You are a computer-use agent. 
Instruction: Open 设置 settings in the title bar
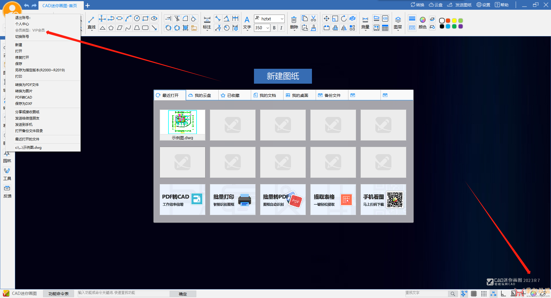[483, 5]
